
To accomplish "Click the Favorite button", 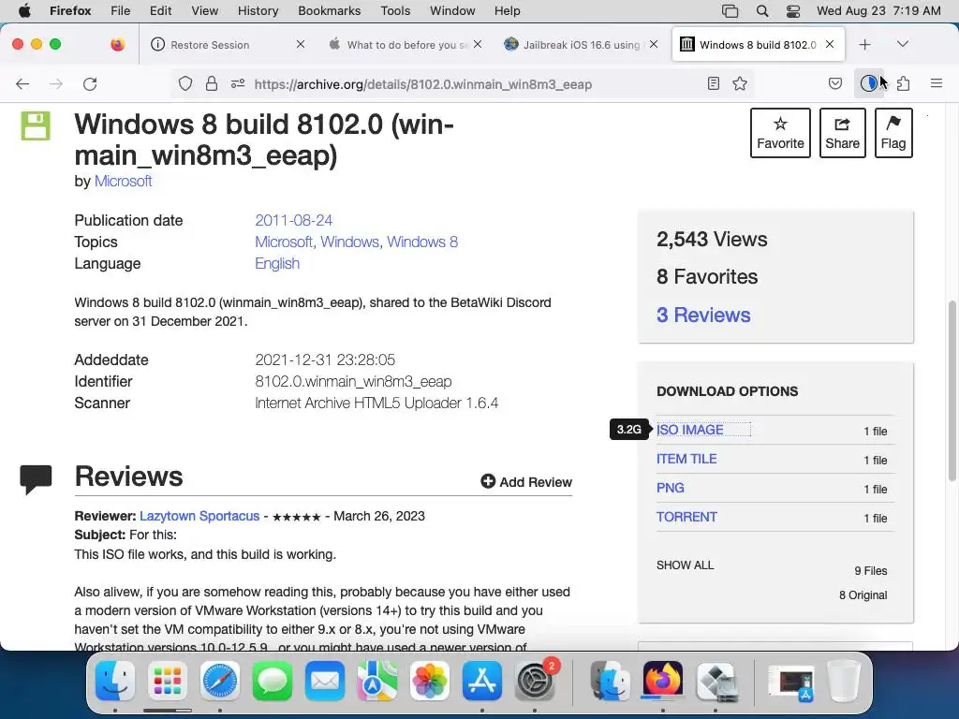I will pos(780,133).
